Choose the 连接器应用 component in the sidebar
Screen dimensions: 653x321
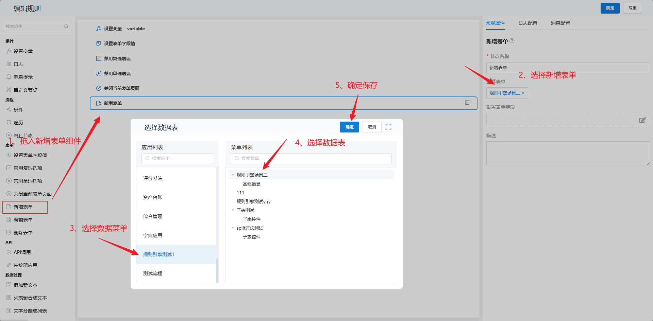tap(25, 265)
